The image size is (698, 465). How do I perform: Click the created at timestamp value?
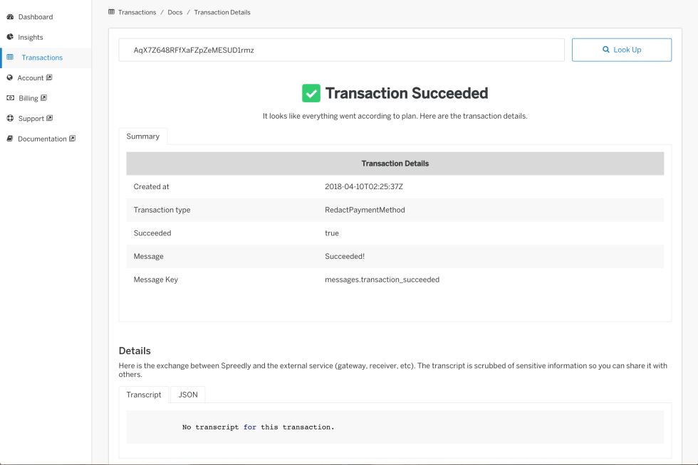point(364,187)
